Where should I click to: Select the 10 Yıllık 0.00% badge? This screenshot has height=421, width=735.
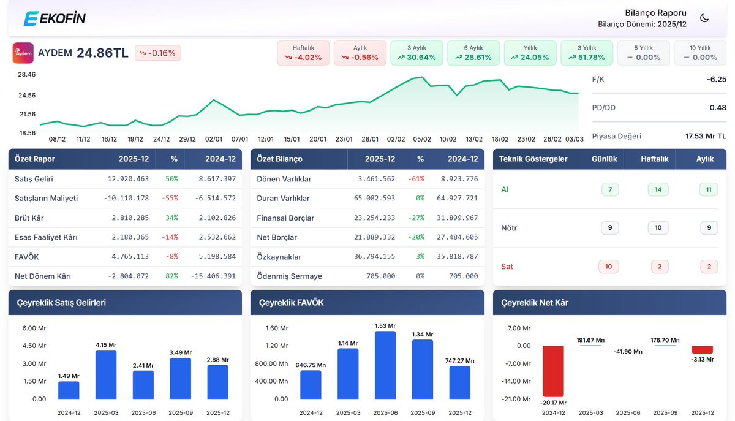pyautogui.click(x=700, y=53)
